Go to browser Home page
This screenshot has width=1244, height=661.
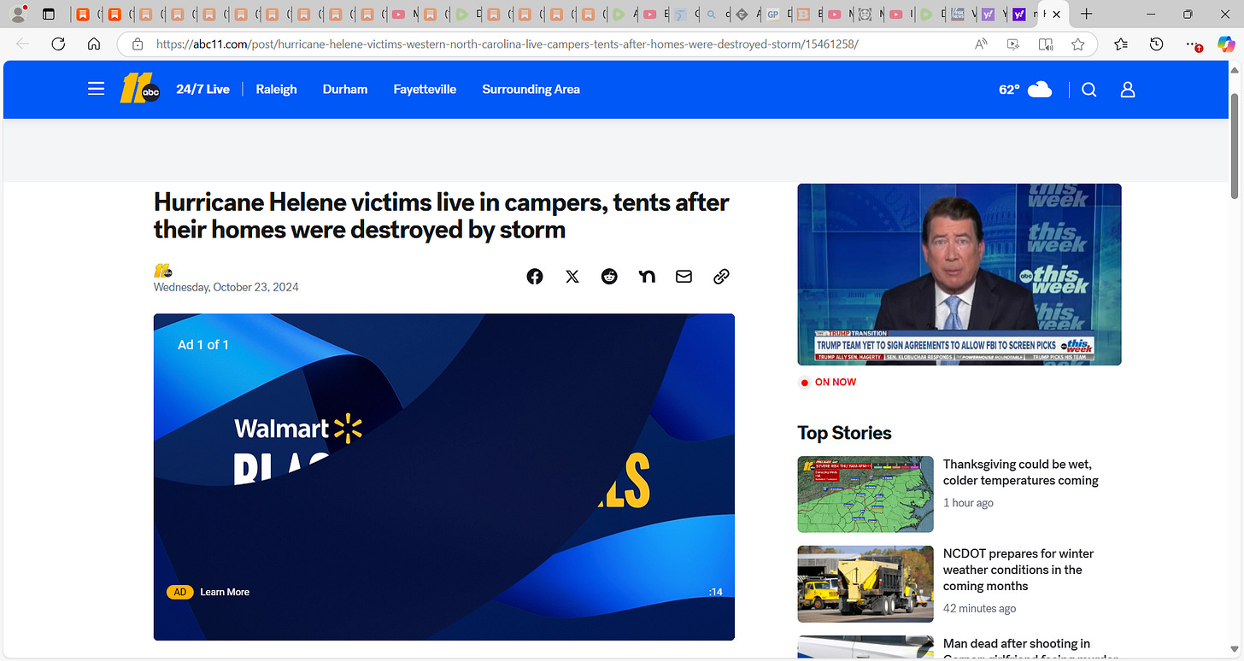94,44
